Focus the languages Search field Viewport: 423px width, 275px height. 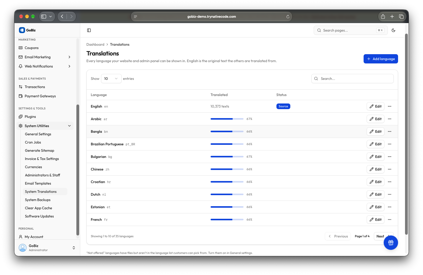(x=352, y=79)
